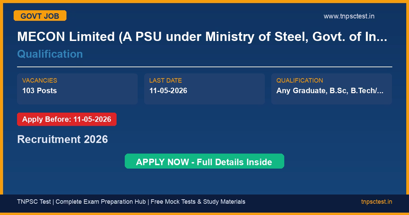Open the www.tnpsctest.in link at top
Screen dimensions: 409x215
click(349, 16)
